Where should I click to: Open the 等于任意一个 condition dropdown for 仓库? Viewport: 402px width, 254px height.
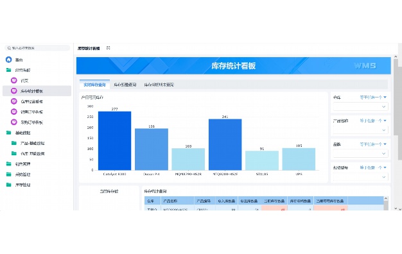coord(373,97)
